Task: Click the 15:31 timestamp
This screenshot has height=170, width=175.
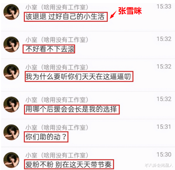Action: pyautogui.click(x=164, y=127)
